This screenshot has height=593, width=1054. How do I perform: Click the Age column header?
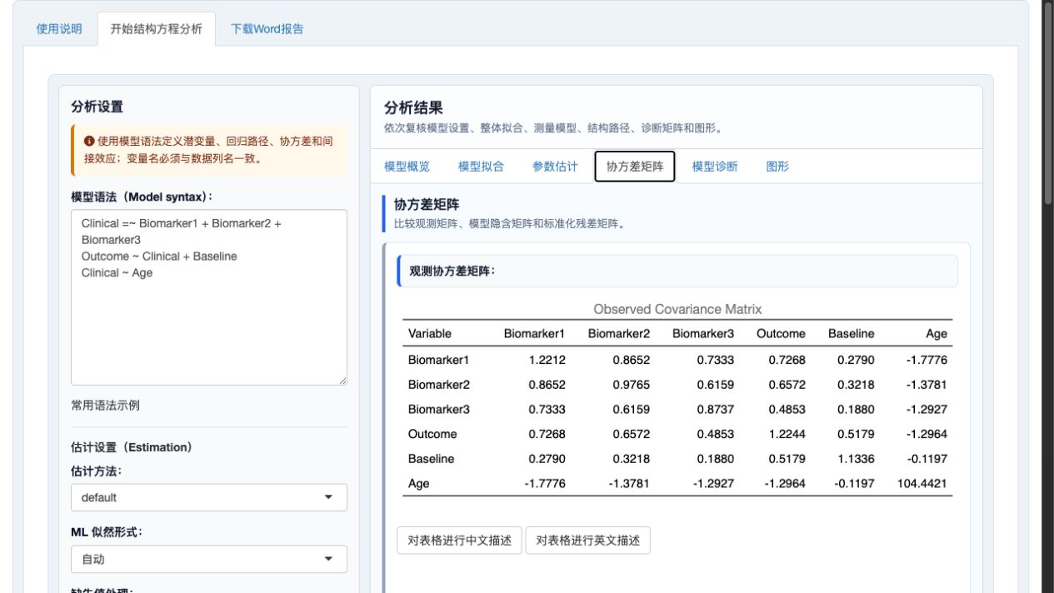coord(937,334)
